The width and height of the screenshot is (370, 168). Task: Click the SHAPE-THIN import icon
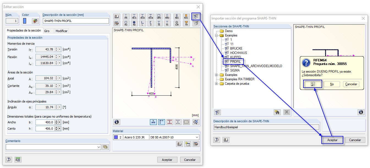(196, 16)
